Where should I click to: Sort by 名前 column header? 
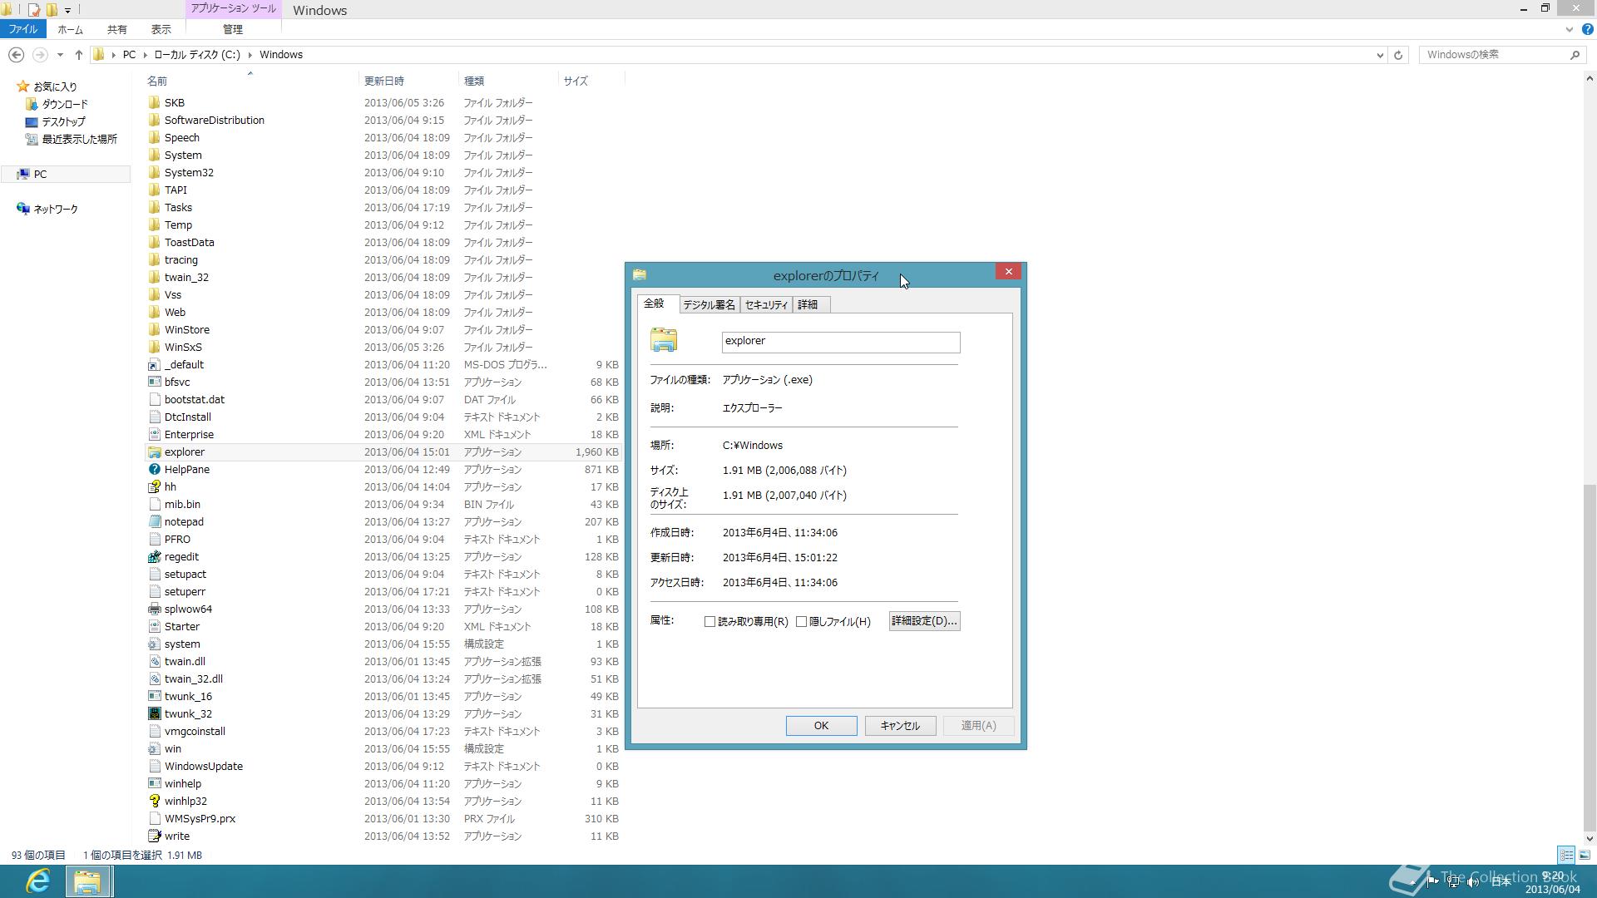coord(250,81)
